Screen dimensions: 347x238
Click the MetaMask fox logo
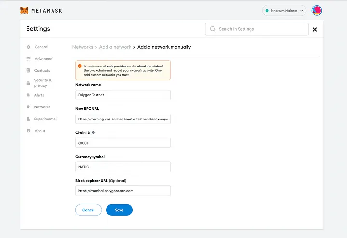click(x=24, y=10)
